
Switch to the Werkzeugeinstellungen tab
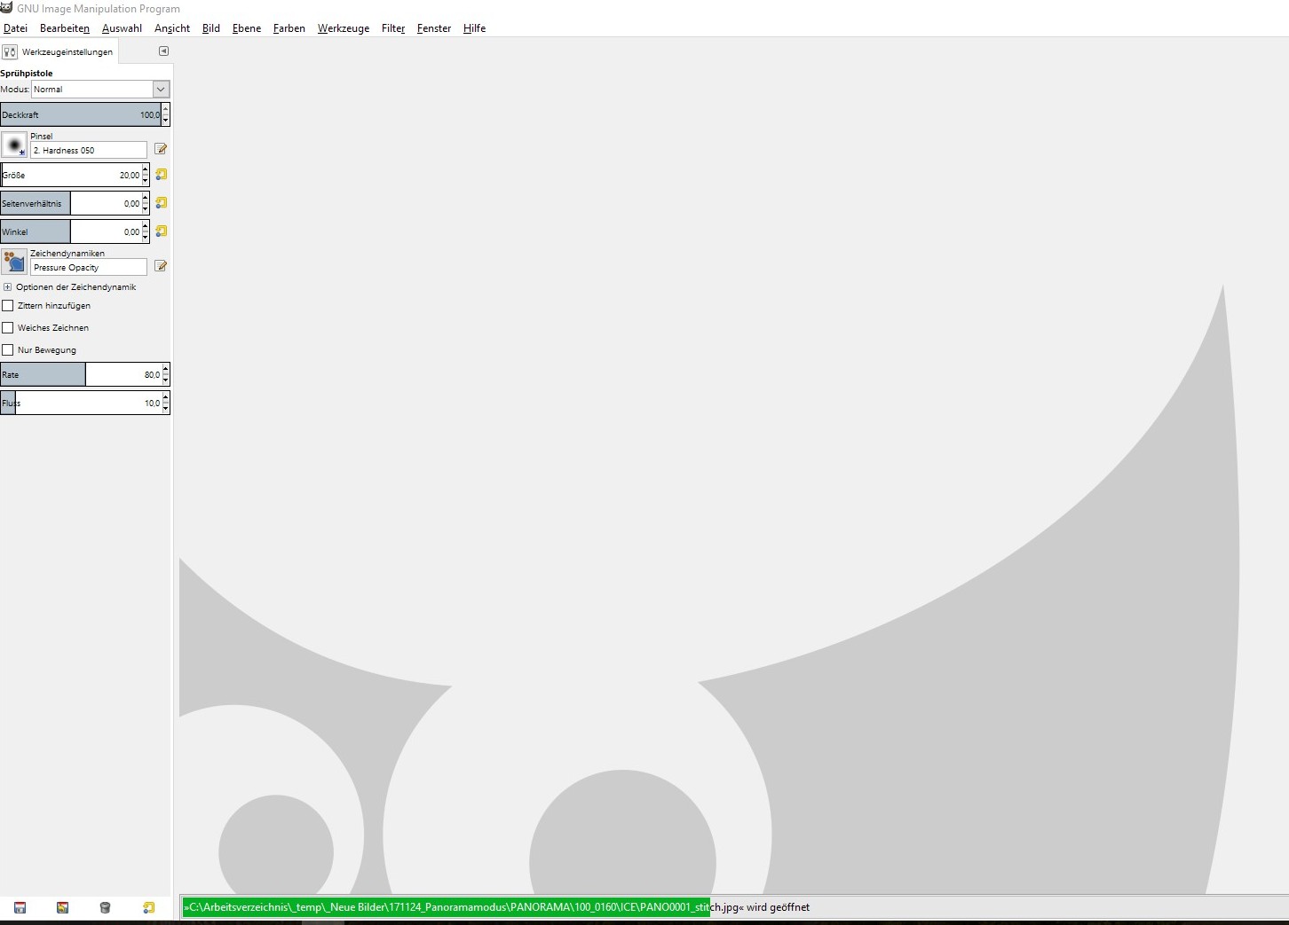pyautogui.click(x=59, y=51)
